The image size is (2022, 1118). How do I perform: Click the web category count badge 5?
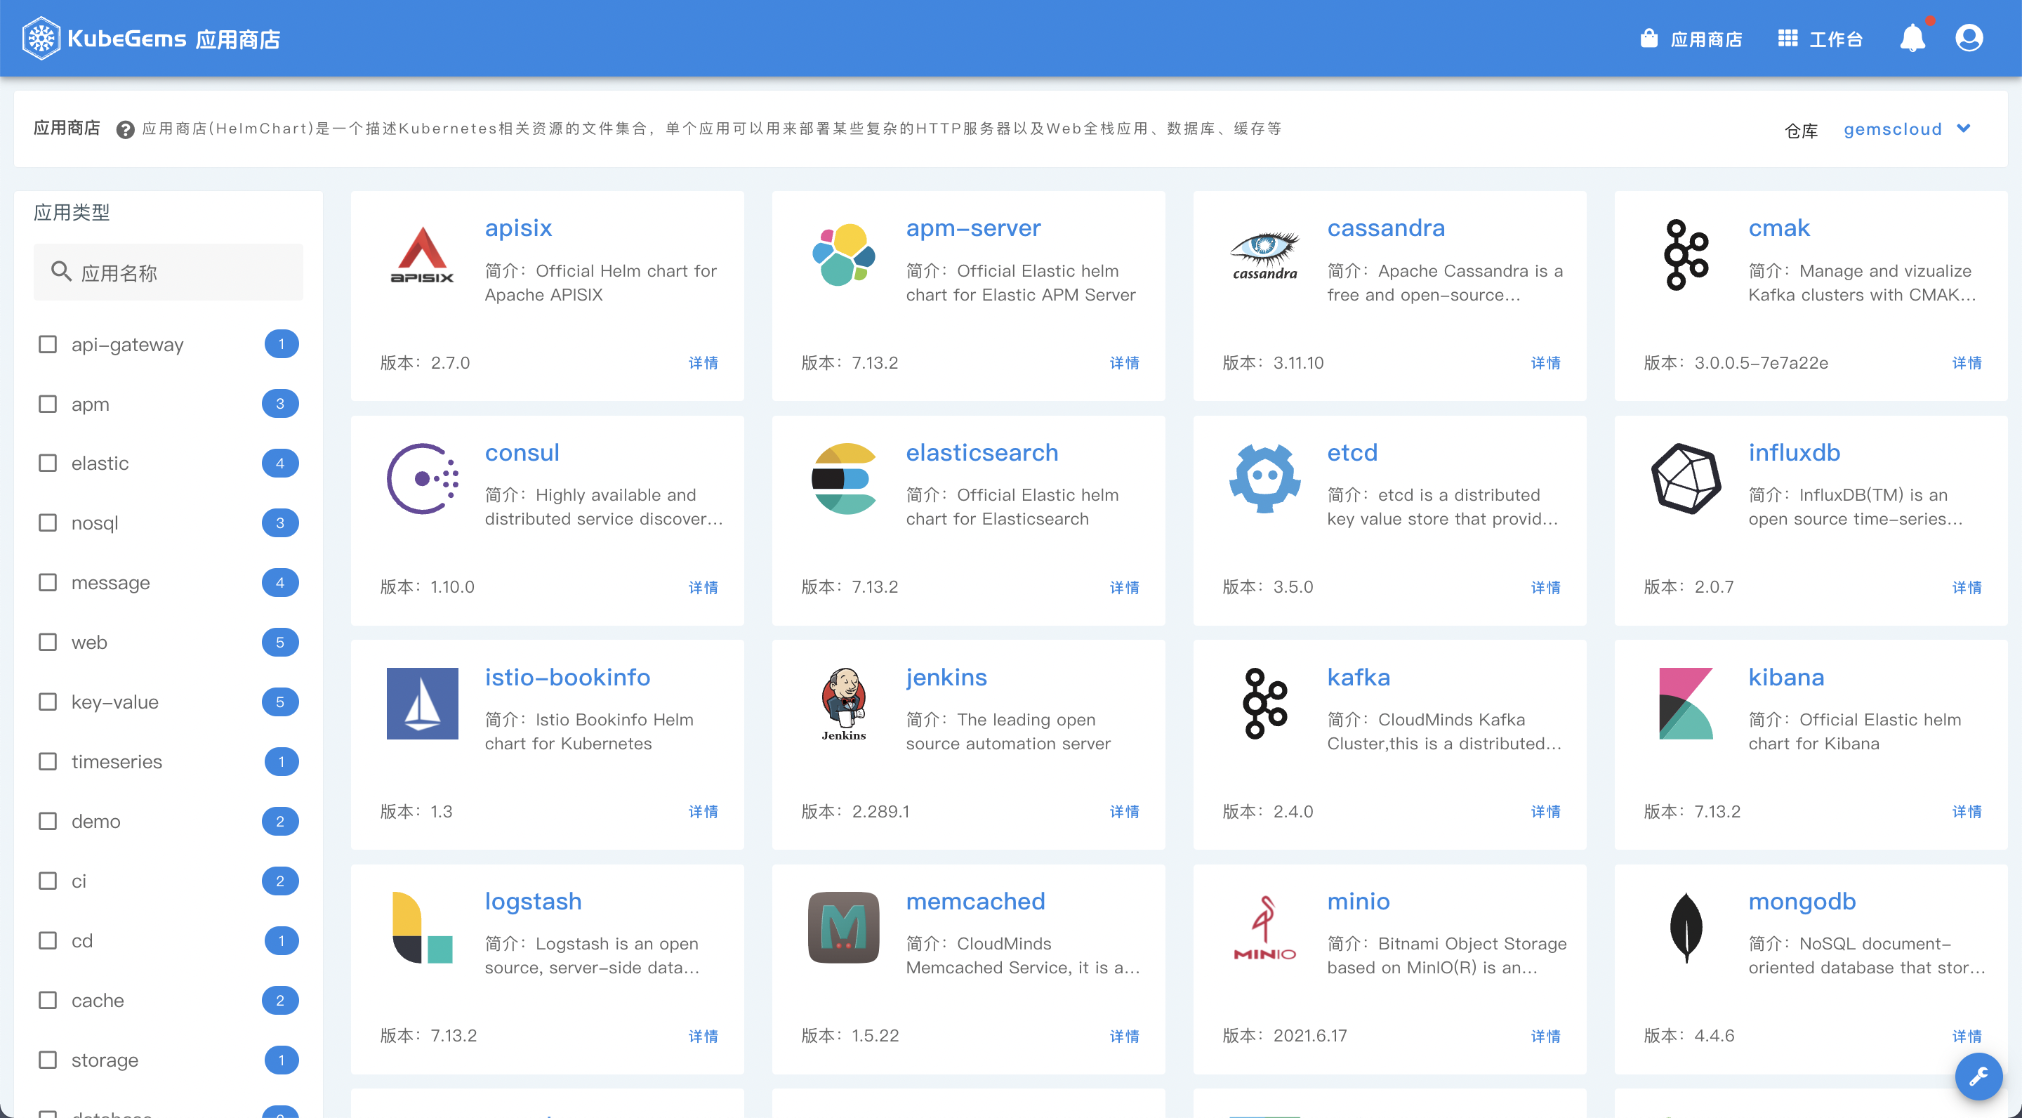(280, 643)
